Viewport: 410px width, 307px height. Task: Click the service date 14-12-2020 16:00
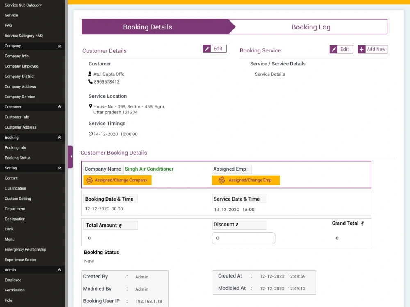pyautogui.click(x=234, y=209)
